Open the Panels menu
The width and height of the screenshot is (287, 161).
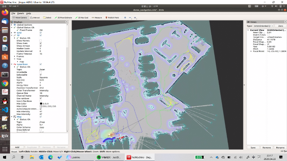[x=20, y=13]
